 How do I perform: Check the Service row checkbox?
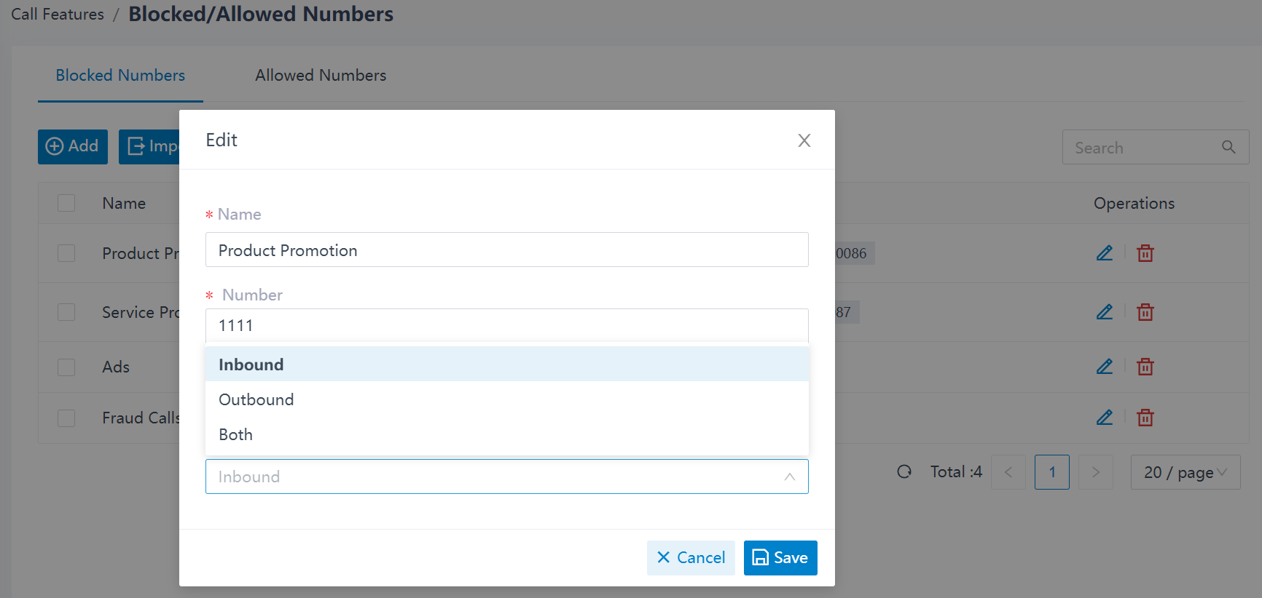coord(66,312)
